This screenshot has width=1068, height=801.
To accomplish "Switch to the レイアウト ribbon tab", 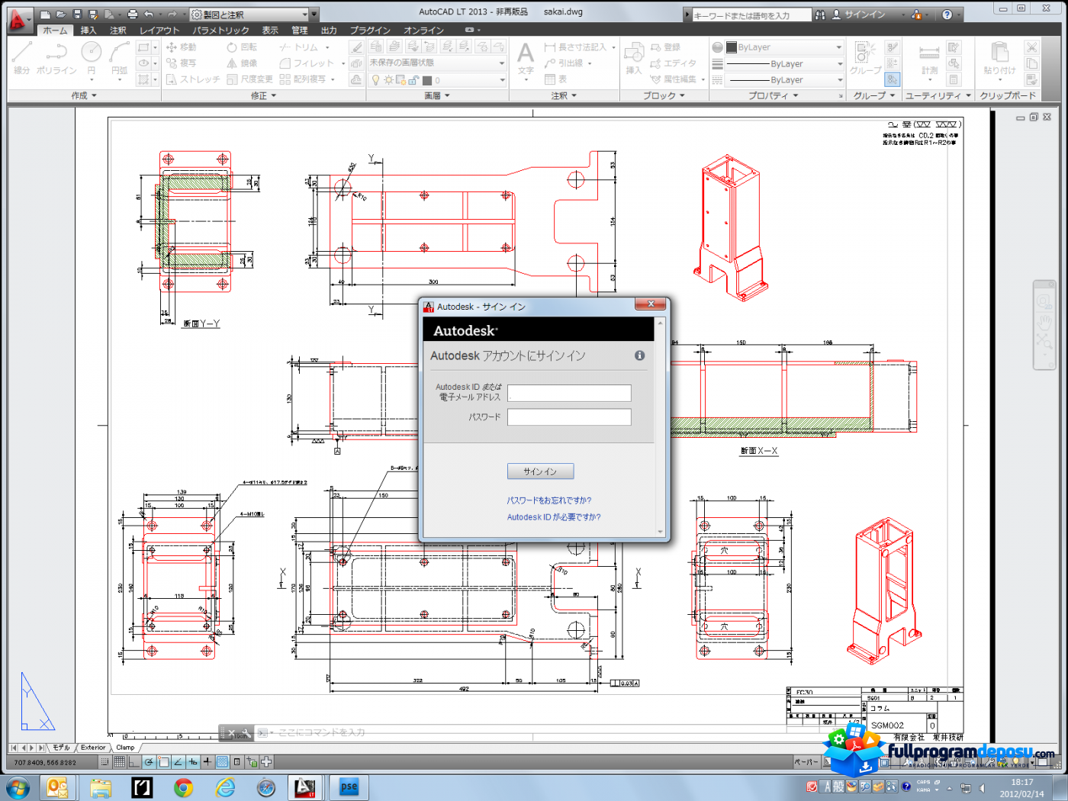I will (x=159, y=31).
